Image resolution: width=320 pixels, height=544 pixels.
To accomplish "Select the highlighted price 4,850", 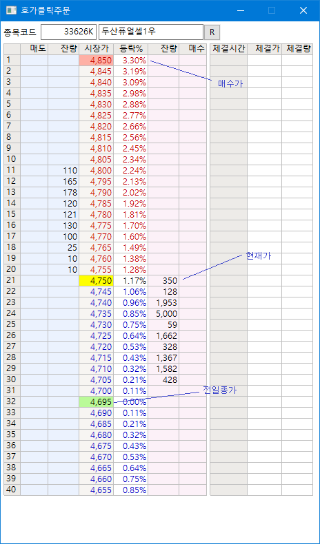I will tap(97, 61).
